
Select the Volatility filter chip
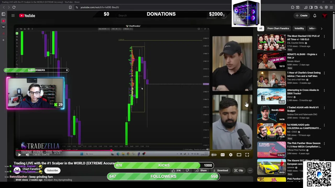pos(299,28)
